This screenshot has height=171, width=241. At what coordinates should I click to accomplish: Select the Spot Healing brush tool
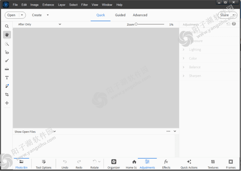[7, 86]
